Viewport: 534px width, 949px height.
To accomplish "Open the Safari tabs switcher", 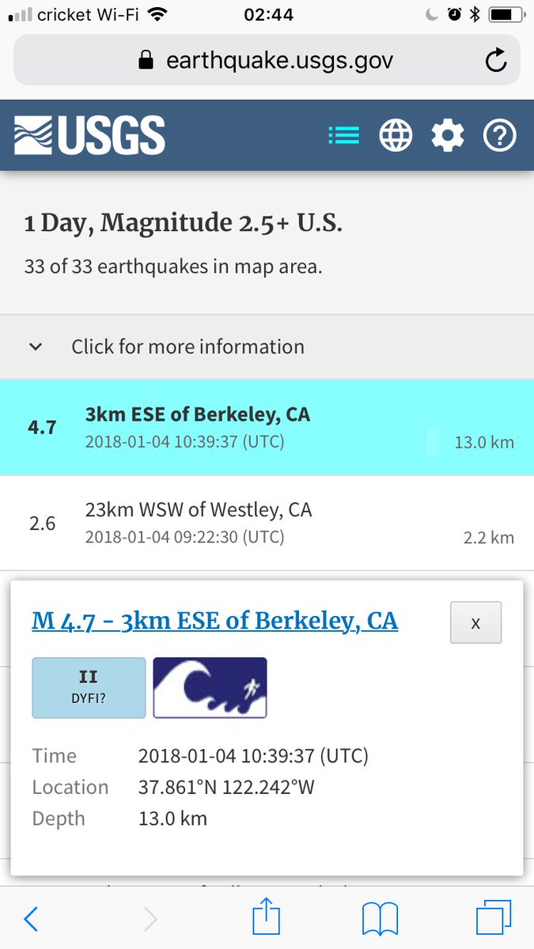I will pos(494,920).
